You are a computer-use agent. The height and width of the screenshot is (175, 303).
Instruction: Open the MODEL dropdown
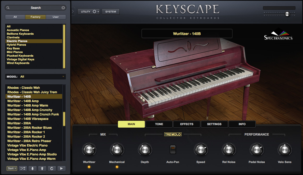click(35, 77)
